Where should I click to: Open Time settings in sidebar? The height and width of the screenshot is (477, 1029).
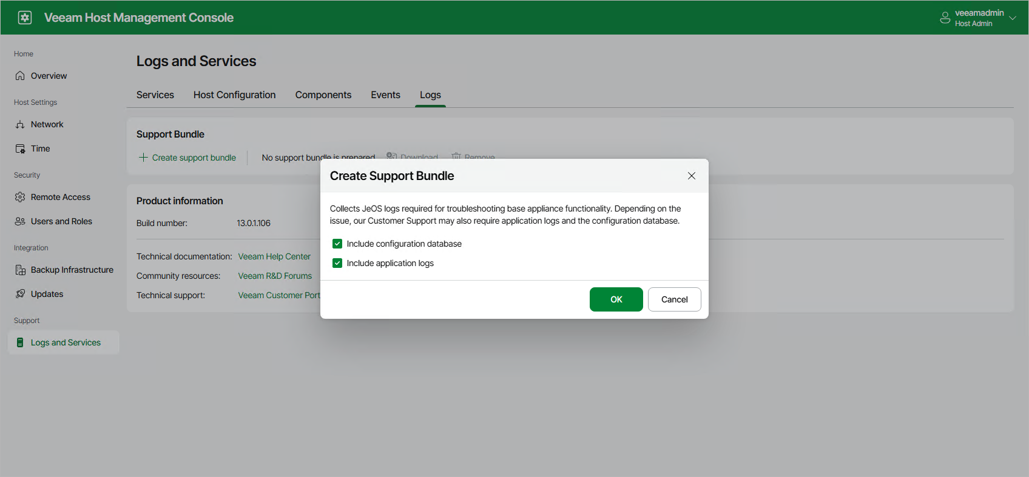pos(64,148)
